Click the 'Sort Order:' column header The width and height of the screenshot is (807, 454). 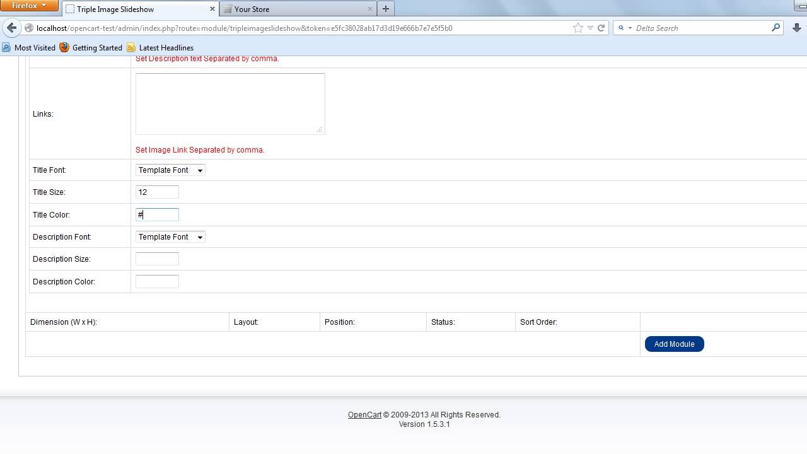(538, 322)
